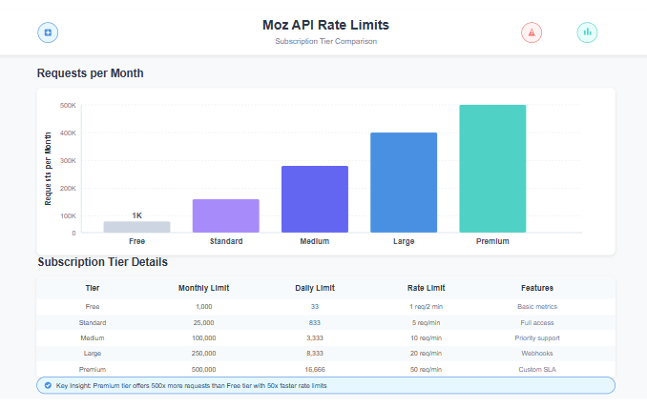Click the 300K y-axis tick label
The width and height of the screenshot is (647, 408).
[x=68, y=161]
